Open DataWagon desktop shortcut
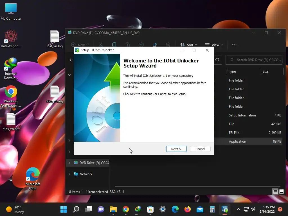Viewport: 288px width, 216px height. point(11,39)
